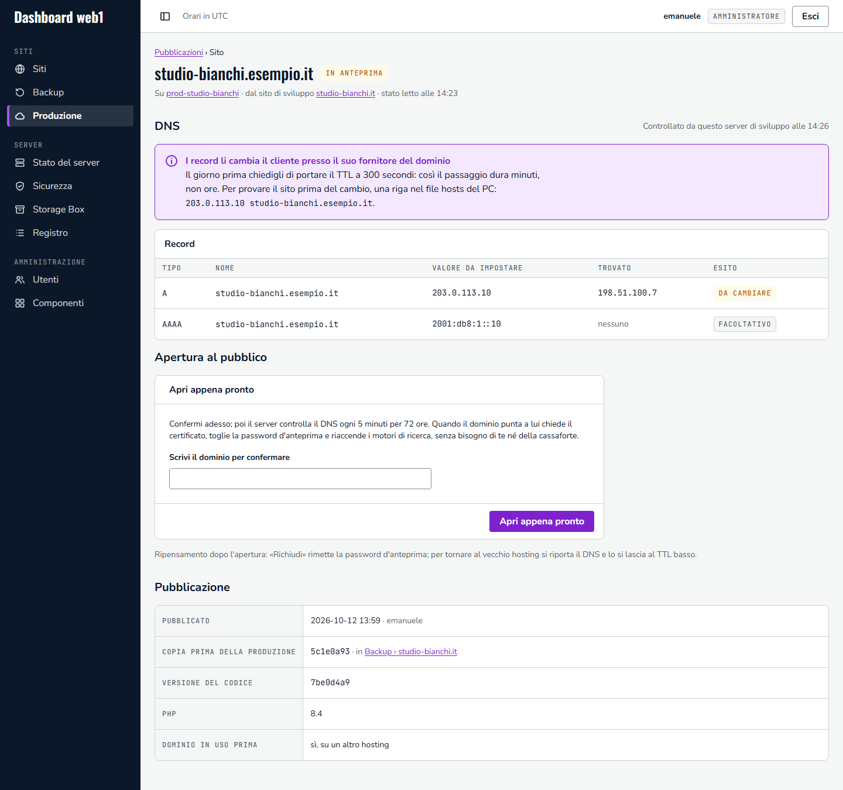Screen dimensions: 843x790
Task: Click the Backup restore icon
Action: pos(20,92)
